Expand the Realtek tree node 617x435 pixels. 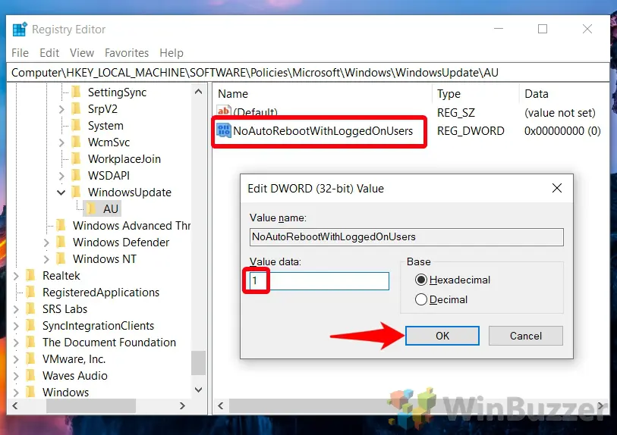coord(16,276)
